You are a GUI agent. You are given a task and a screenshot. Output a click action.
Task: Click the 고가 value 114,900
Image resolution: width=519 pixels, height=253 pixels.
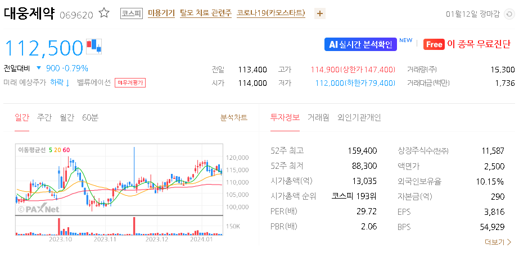click(325, 70)
